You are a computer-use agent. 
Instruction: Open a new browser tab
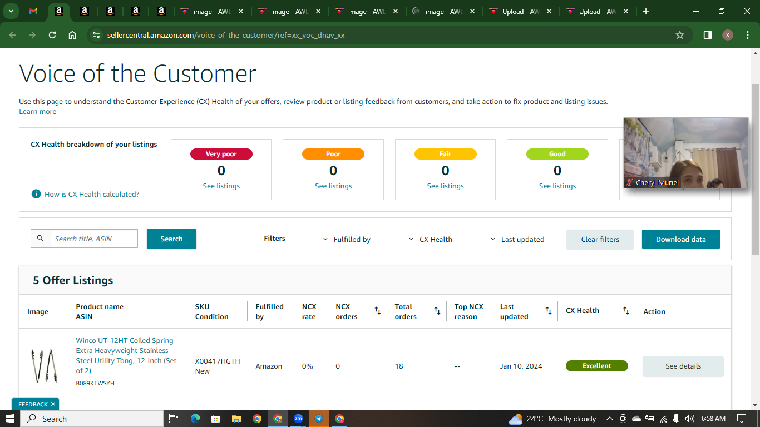click(x=646, y=11)
